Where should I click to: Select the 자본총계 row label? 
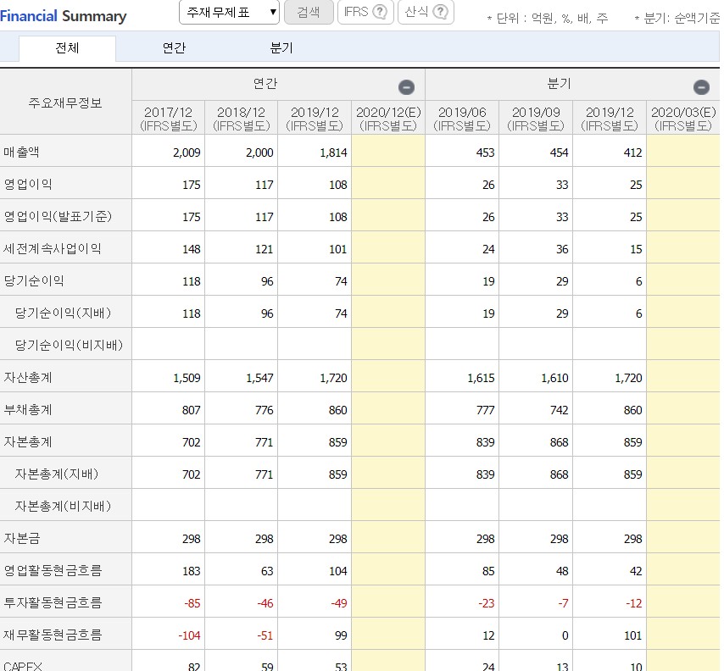tap(28, 441)
